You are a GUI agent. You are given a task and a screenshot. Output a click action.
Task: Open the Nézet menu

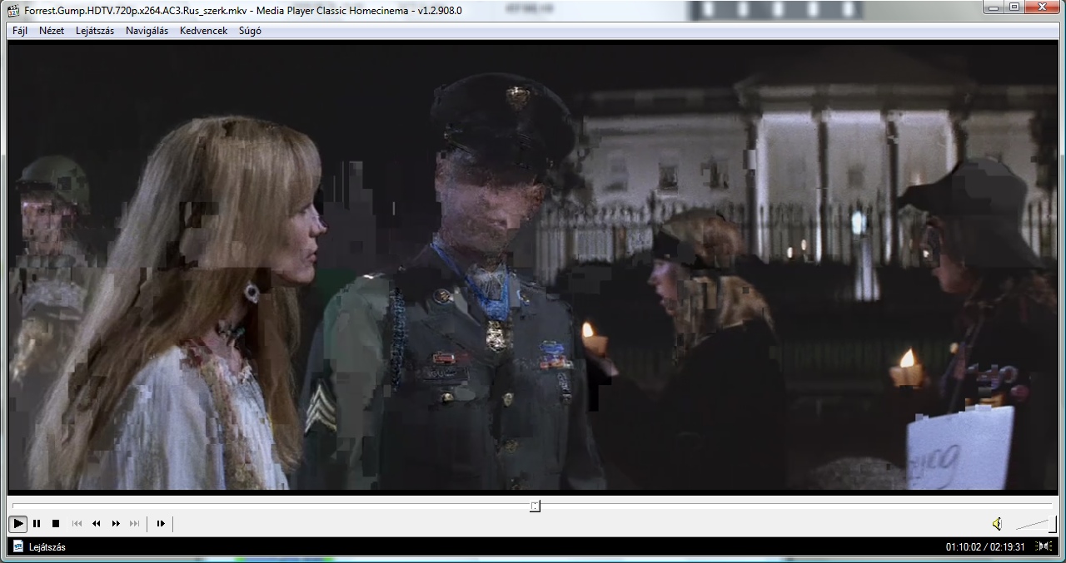52,31
